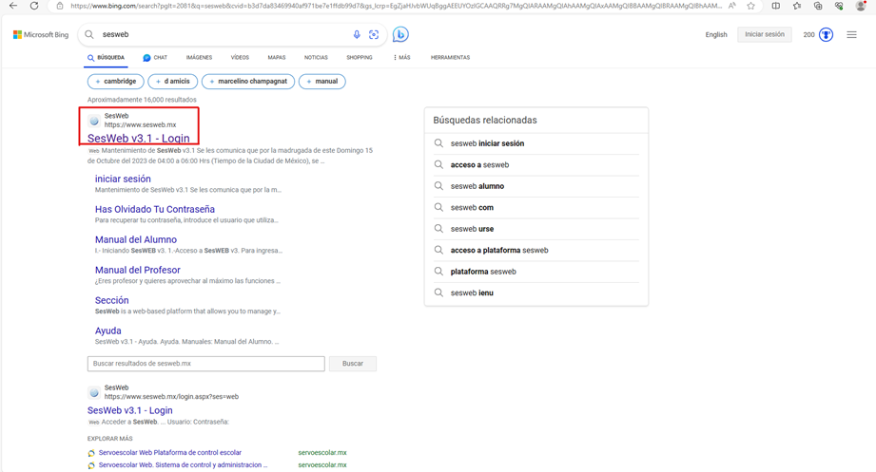Click the Servoescolar Web Plataforma favicon
Image resolution: width=876 pixels, height=472 pixels.
point(91,453)
